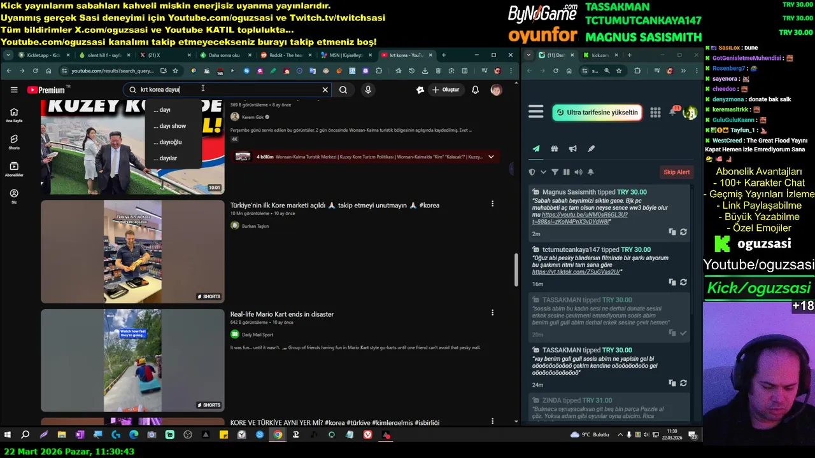Screen dimensions: 815x458
Task: Toggle alert sound speaker icon
Action: click(x=578, y=172)
